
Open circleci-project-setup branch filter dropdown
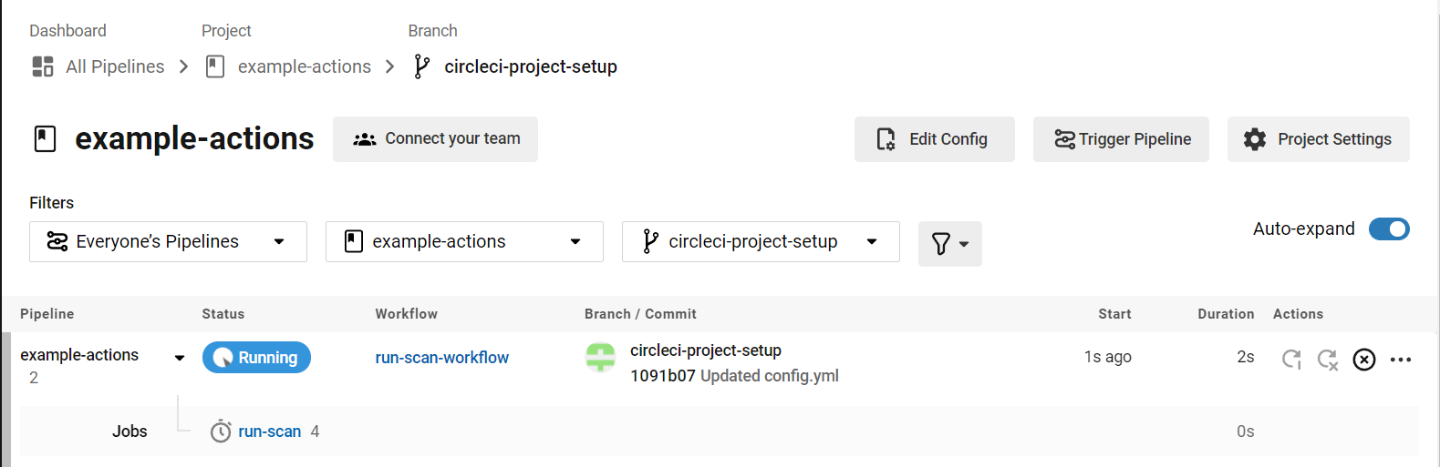(761, 241)
